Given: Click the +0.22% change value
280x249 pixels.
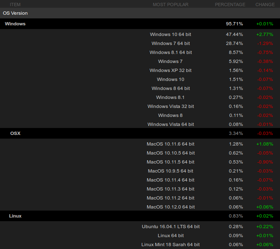Looking at the screenshot, I should (264, 227).
